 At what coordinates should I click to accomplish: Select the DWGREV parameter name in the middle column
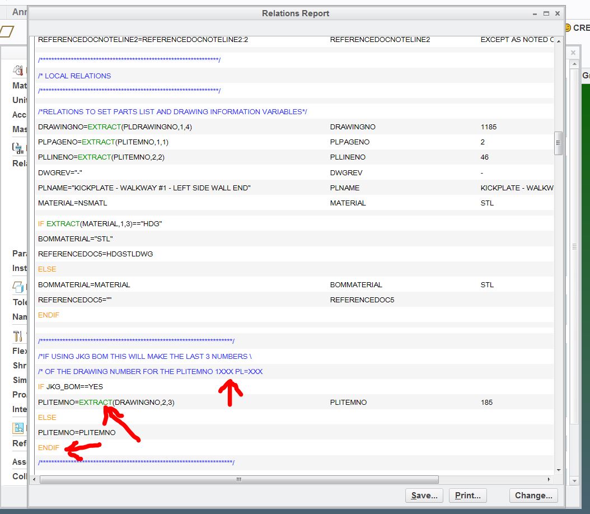point(346,172)
